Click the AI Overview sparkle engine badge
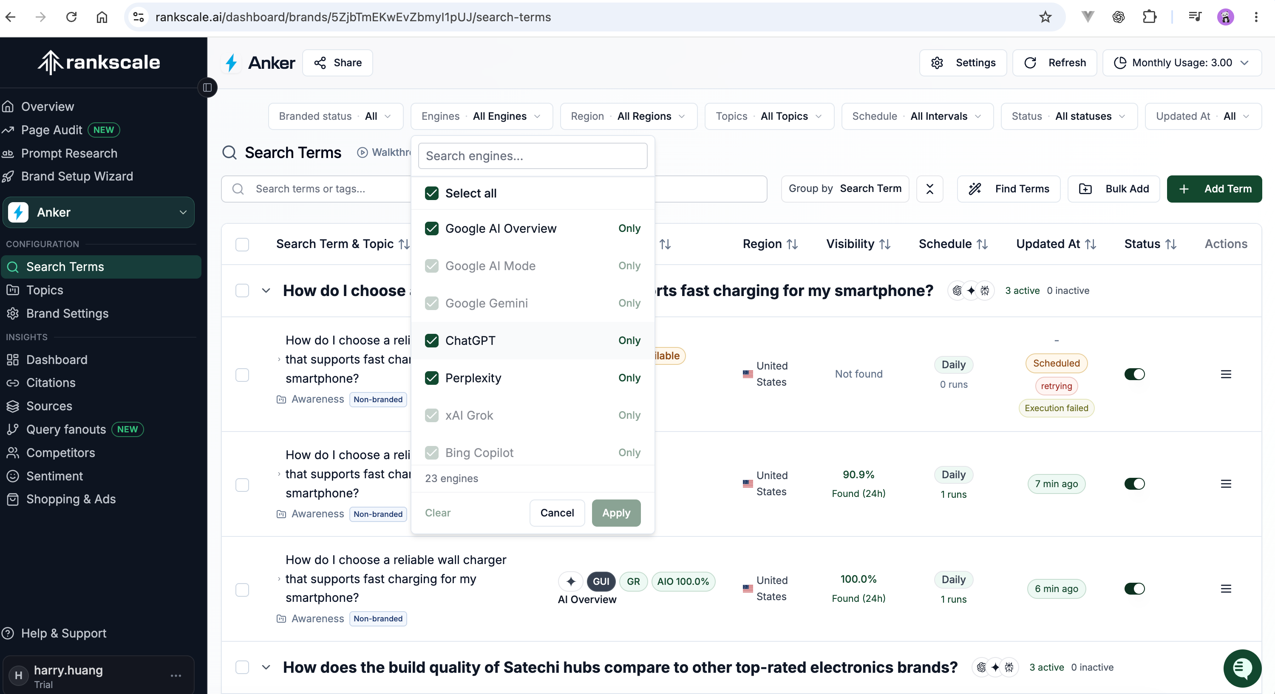The width and height of the screenshot is (1275, 694). [571, 582]
